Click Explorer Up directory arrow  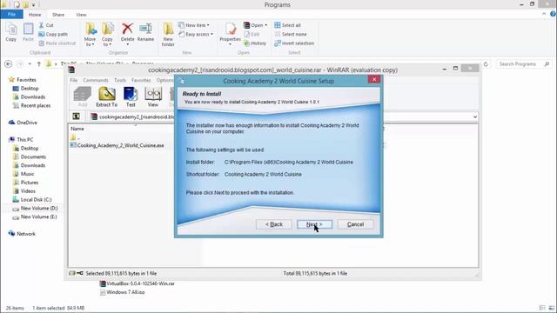pyautogui.click(x=38, y=63)
